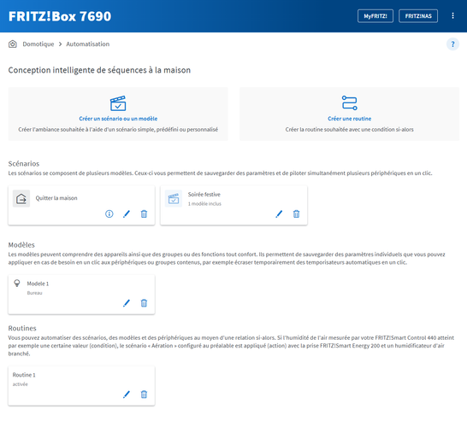
Task: Click the routine flow icon in creation card
Action: point(349,102)
